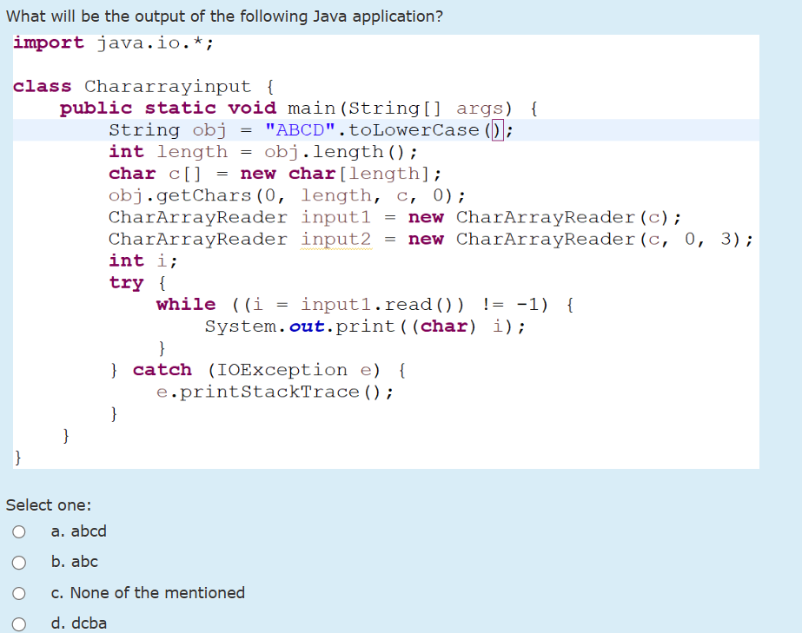Image resolution: width=802 pixels, height=633 pixels.
Task: Click the underlined input1 identifier
Action: (x=335, y=217)
